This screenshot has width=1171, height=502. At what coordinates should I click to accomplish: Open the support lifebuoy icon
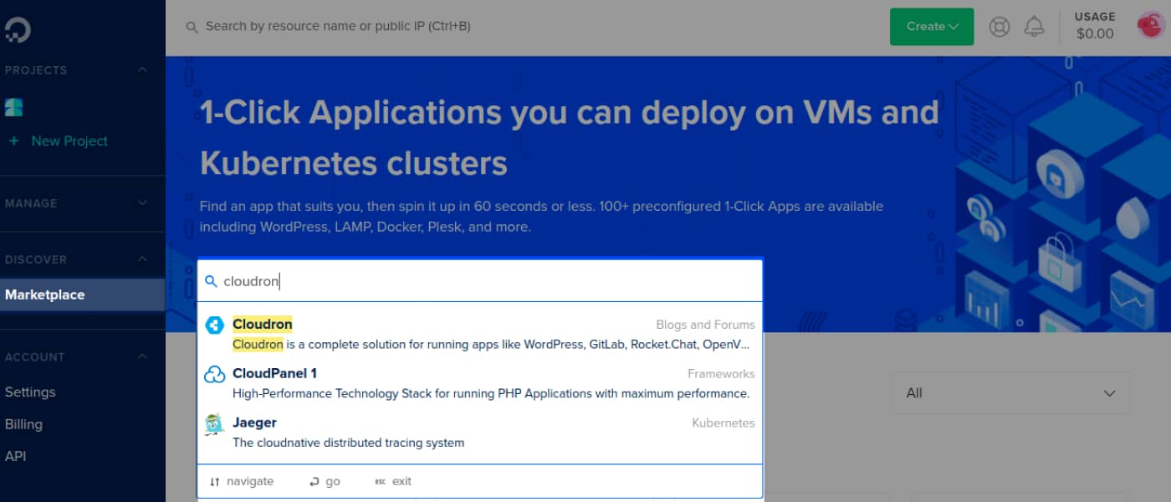pos(1000,27)
